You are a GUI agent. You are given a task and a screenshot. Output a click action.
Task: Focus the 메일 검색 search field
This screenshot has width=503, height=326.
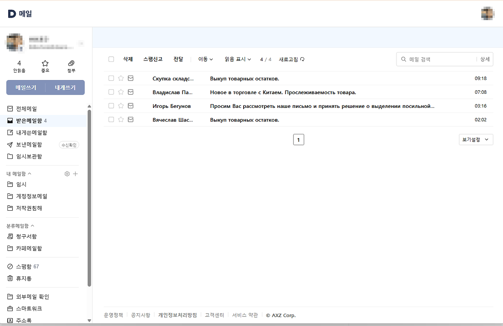click(441, 59)
